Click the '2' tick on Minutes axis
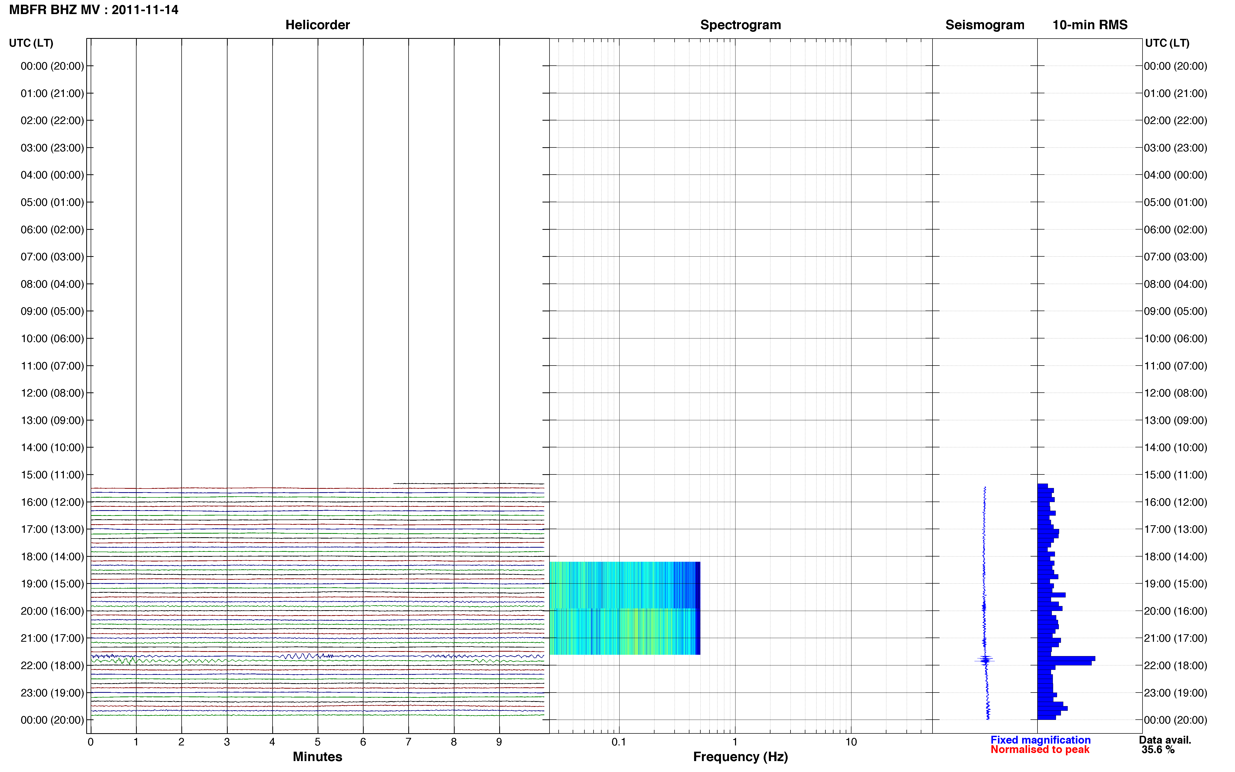The height and width of the screenshot is (772, 1235). [181, 742]
